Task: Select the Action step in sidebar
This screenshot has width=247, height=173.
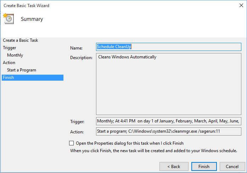Action: click(9, 63)
